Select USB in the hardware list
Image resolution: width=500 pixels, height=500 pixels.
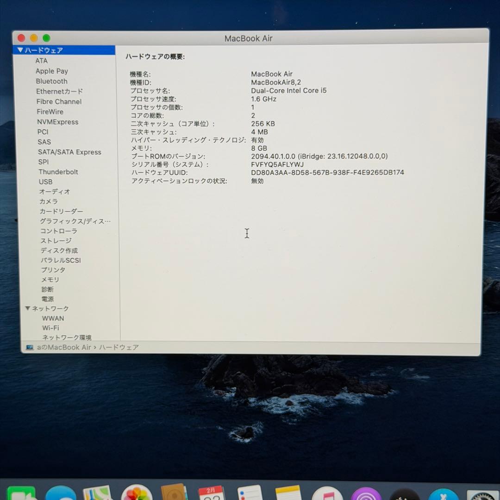coord(45,182)
